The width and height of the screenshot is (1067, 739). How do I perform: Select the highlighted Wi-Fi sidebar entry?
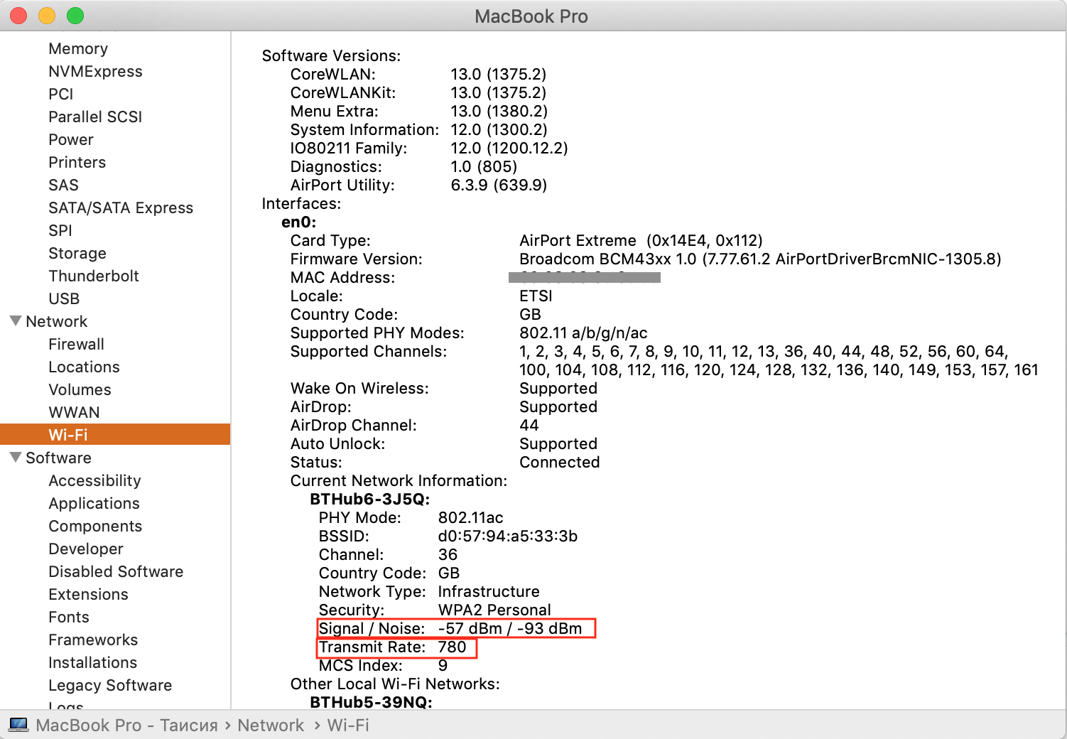115,434
